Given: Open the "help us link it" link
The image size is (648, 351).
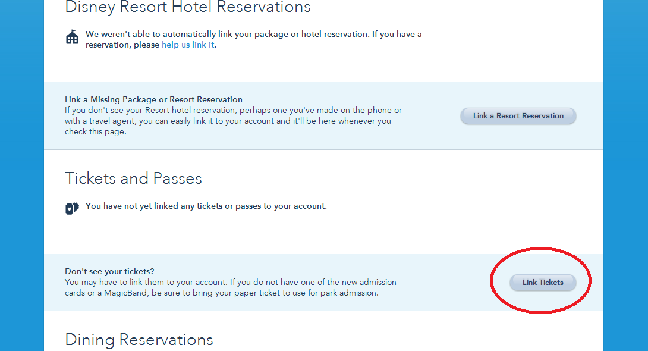Looking at the screenshot, I should [x=187, y=45].
